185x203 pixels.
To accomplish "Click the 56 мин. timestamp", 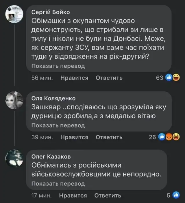I will coord(42,78).
